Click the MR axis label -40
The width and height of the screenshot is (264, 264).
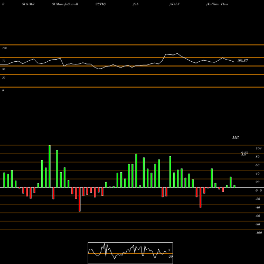[x=258, y=208]
